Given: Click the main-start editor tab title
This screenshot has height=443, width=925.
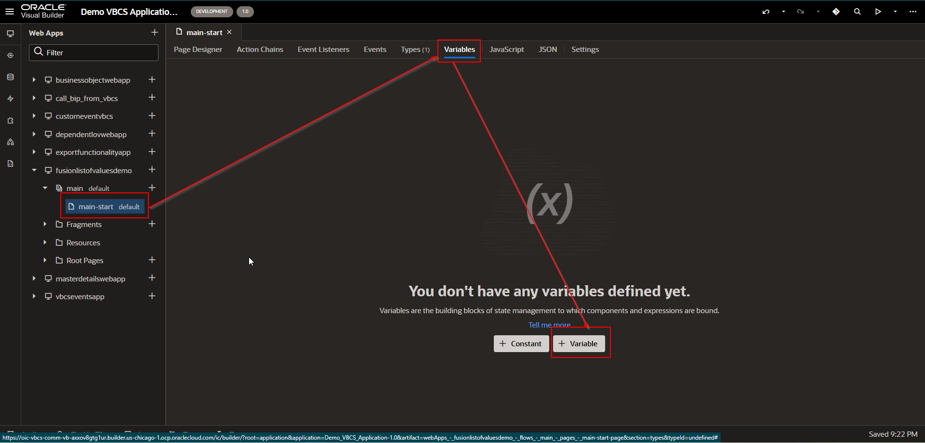Looking at the screenshot, I should [204, 33].
